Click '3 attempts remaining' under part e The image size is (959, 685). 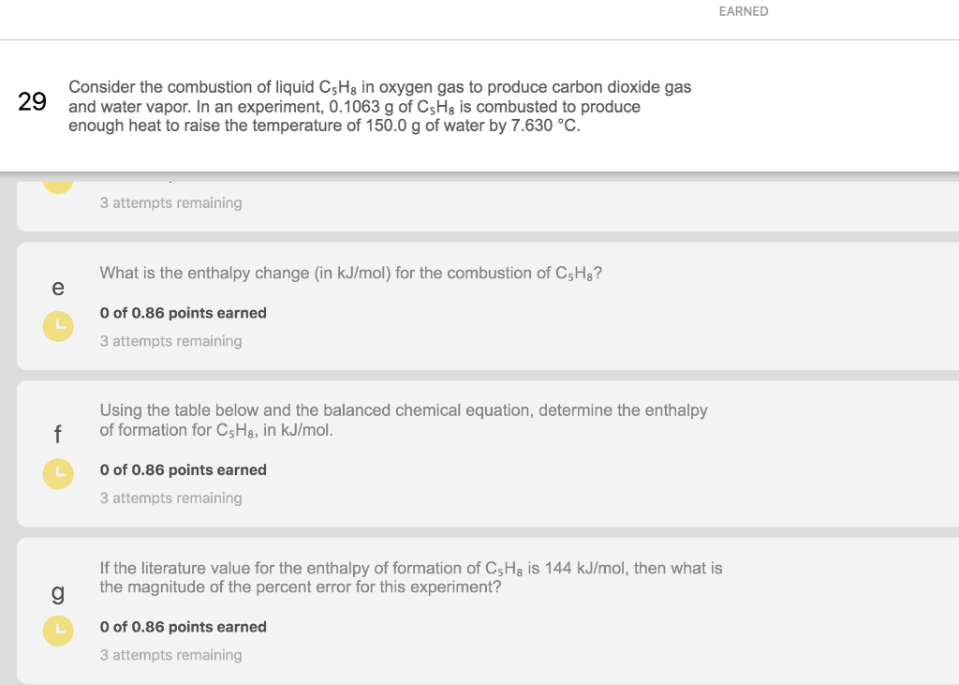pos(170,341)
